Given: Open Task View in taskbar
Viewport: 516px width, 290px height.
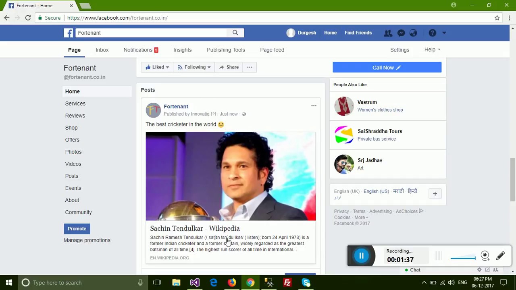Looking at the screenshot, I should (x=157, y=283).
